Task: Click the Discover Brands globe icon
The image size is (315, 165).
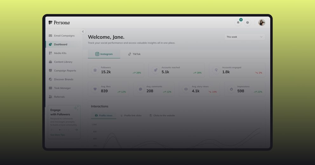Action: point(50,79)
